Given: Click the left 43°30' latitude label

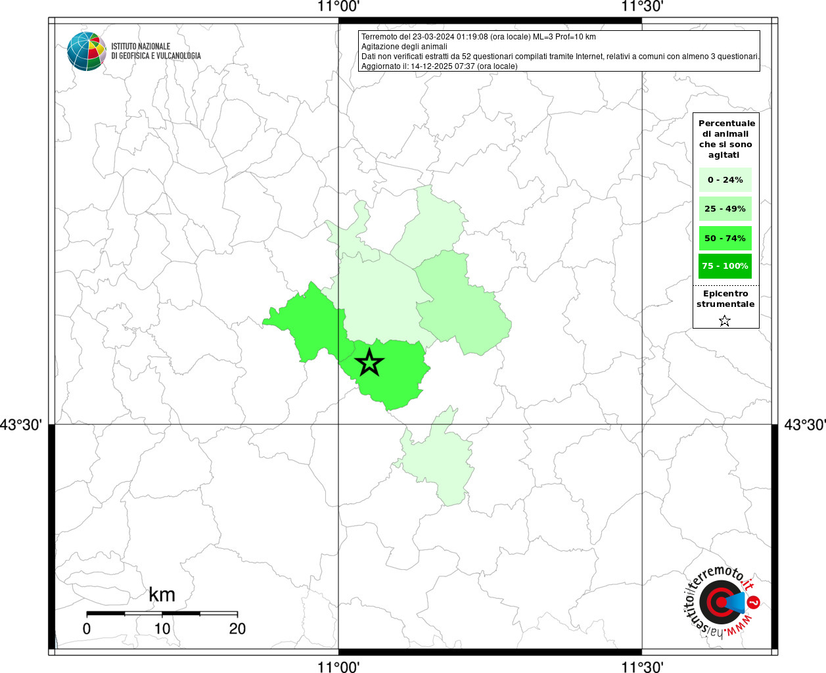Looking at the screenshot, I should tap(21, 425).
